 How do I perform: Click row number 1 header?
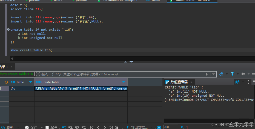[x=5, y=88]
